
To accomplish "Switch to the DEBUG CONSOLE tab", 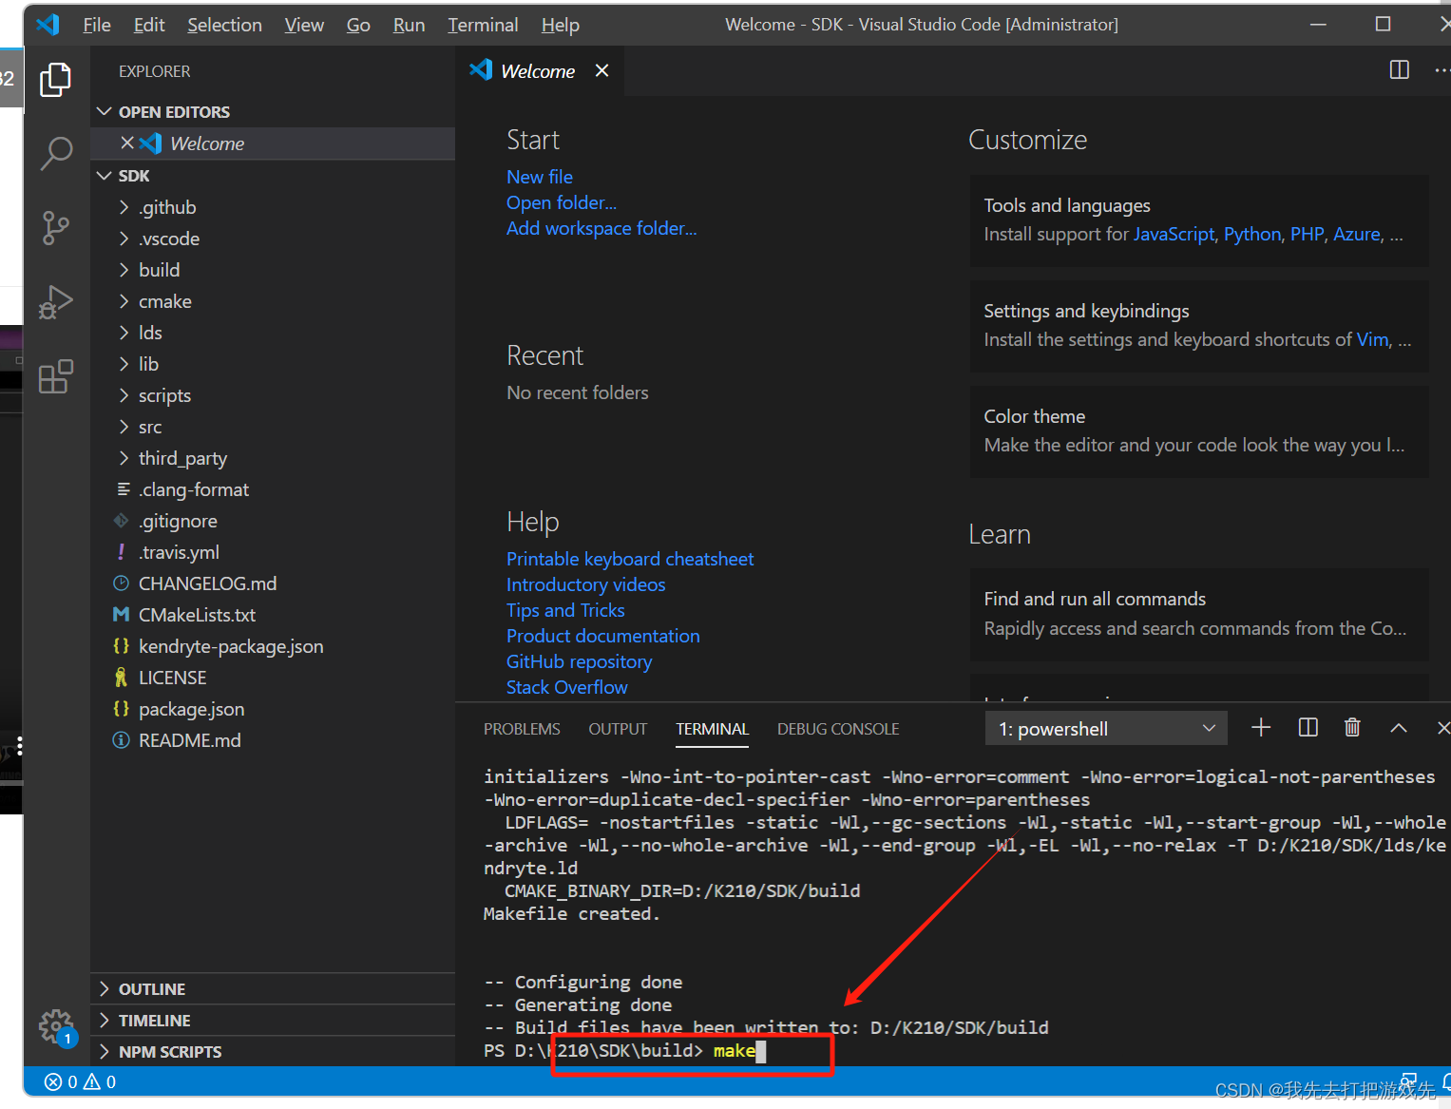I will (x=838, y=729).
